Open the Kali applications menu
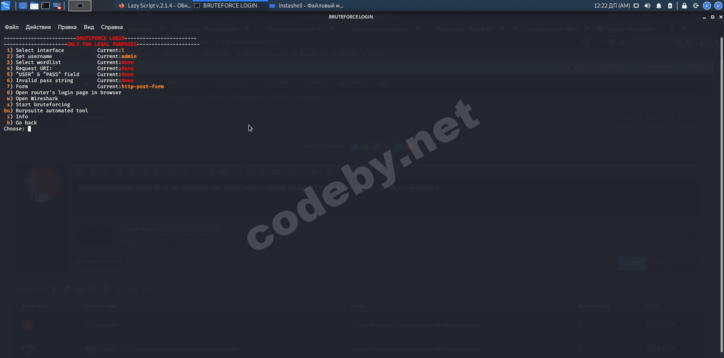Image resolution: width=724 pixels, height=358 pixels. tap(5, 6)
